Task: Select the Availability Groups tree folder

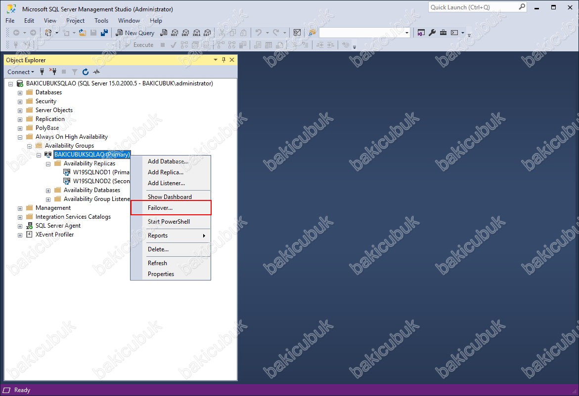Action: point(69,146)
